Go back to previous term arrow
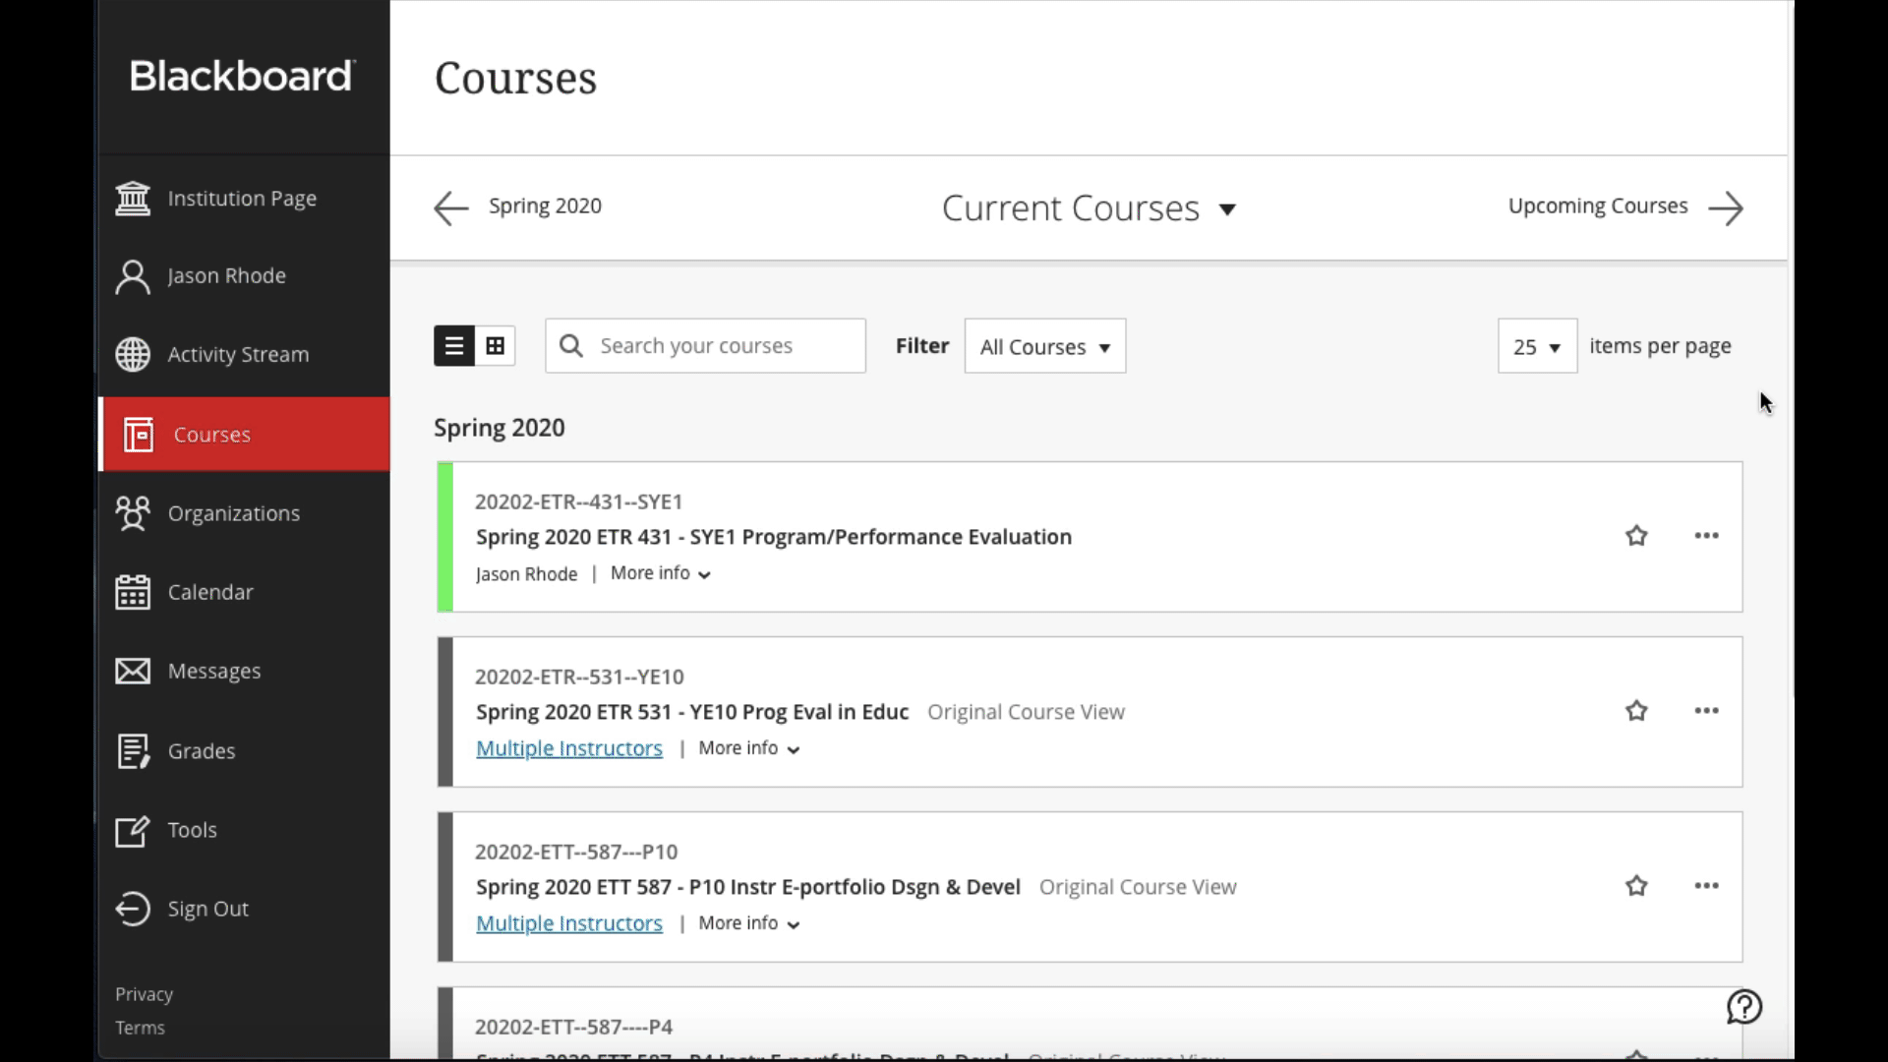 [x=451, y=207]
